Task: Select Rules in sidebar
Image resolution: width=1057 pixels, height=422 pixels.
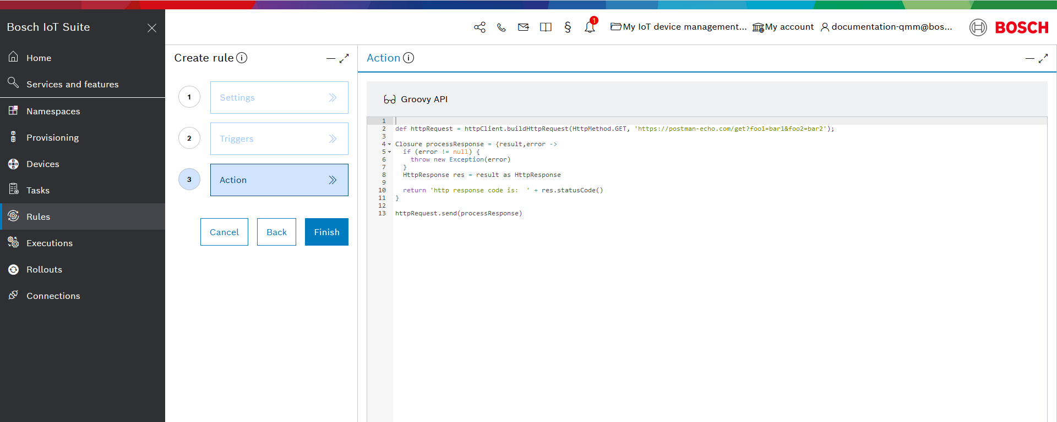Action: coord(83,216)
